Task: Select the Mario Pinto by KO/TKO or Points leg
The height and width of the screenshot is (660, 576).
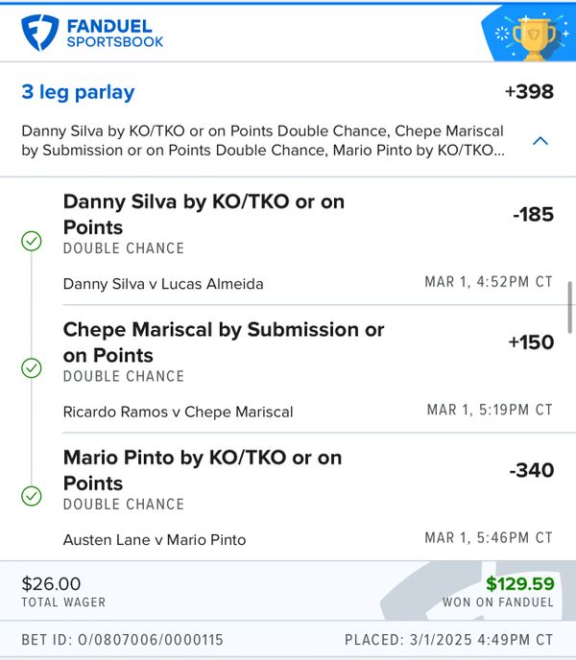Action: 203,470
